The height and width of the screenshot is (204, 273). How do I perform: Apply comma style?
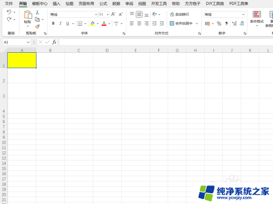click(x=227, y=23)
